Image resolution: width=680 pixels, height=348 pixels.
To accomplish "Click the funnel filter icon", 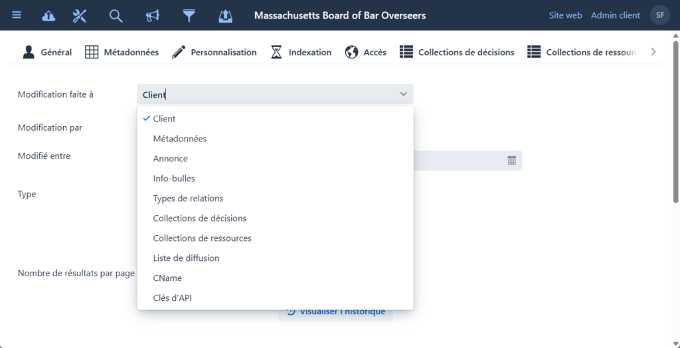I will [x=189, y=15].
